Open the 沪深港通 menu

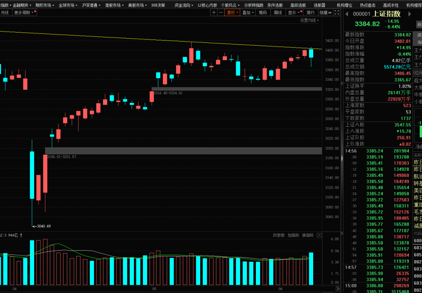[91, 5]
